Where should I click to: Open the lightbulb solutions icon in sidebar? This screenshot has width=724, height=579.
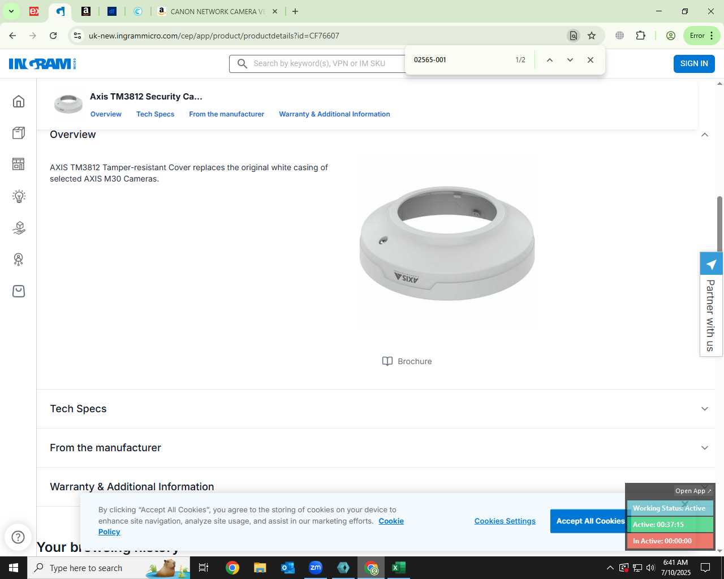click(x=19, y=196)
